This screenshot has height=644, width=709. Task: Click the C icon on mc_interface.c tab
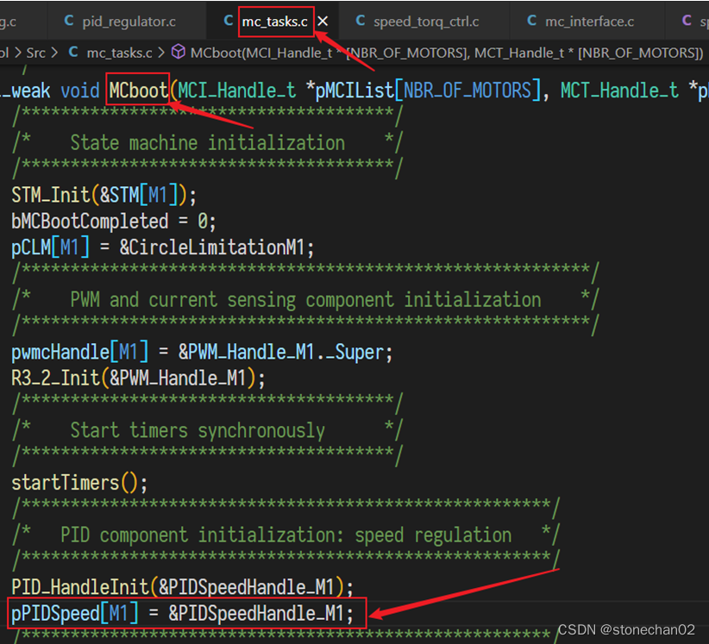tap(531, 21)
